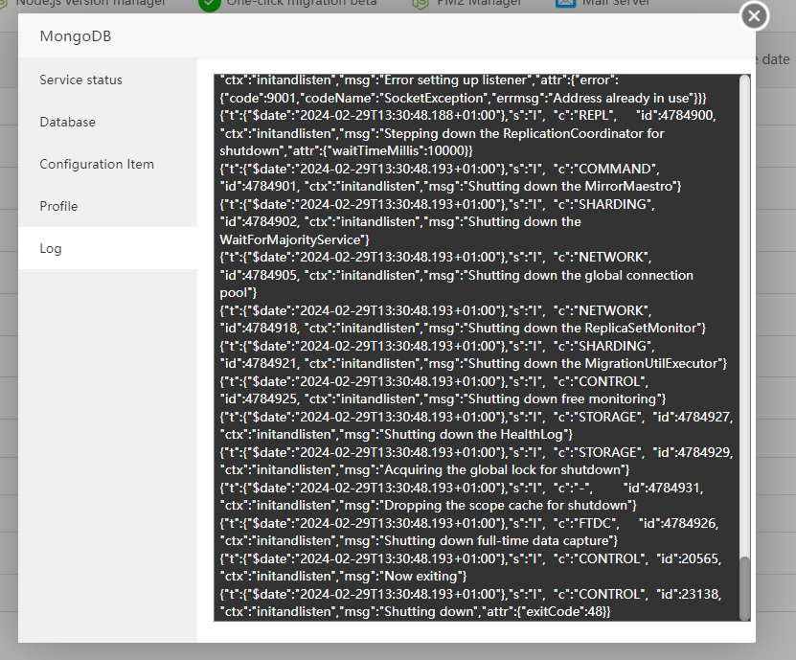The width and height of the screenshot is (796, 660).
Task: Click the "Shutting down the MirrorMaestro" message
Action: [x=571, y=187]
